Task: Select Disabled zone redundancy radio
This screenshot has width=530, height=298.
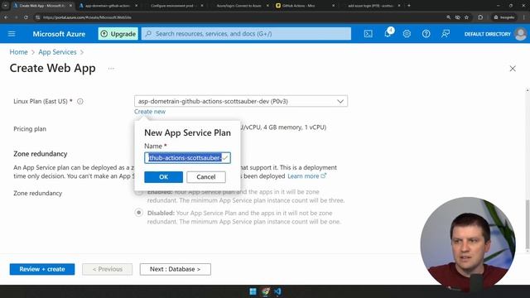Action: [138, 213]
